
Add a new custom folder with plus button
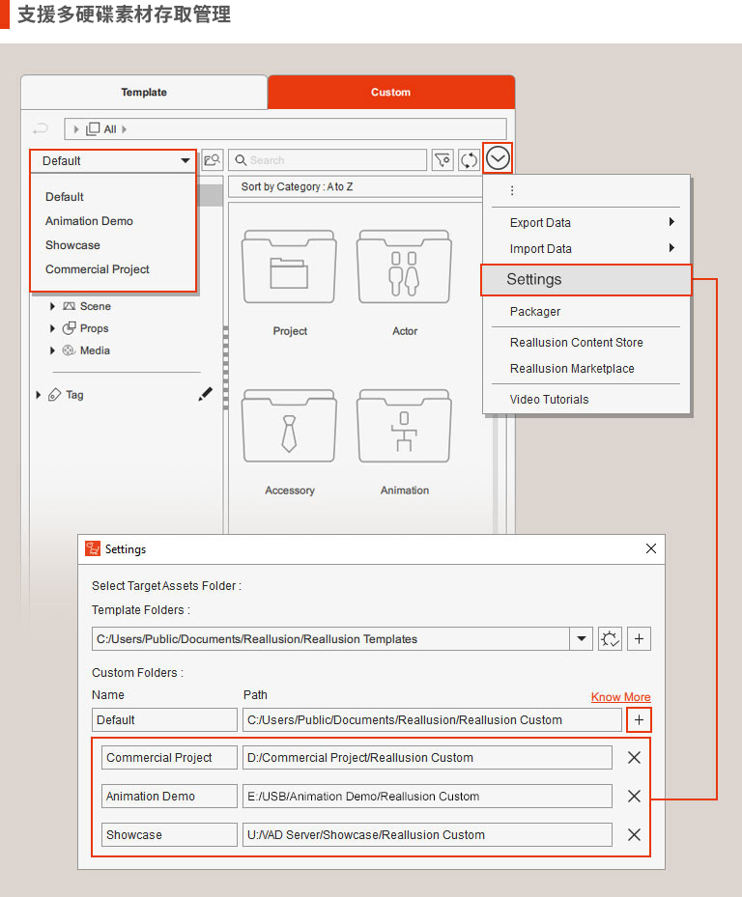(639, 719)
